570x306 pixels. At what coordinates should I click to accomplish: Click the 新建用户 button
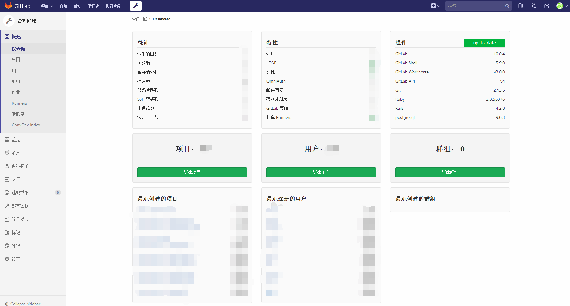[x=321, y=172]
